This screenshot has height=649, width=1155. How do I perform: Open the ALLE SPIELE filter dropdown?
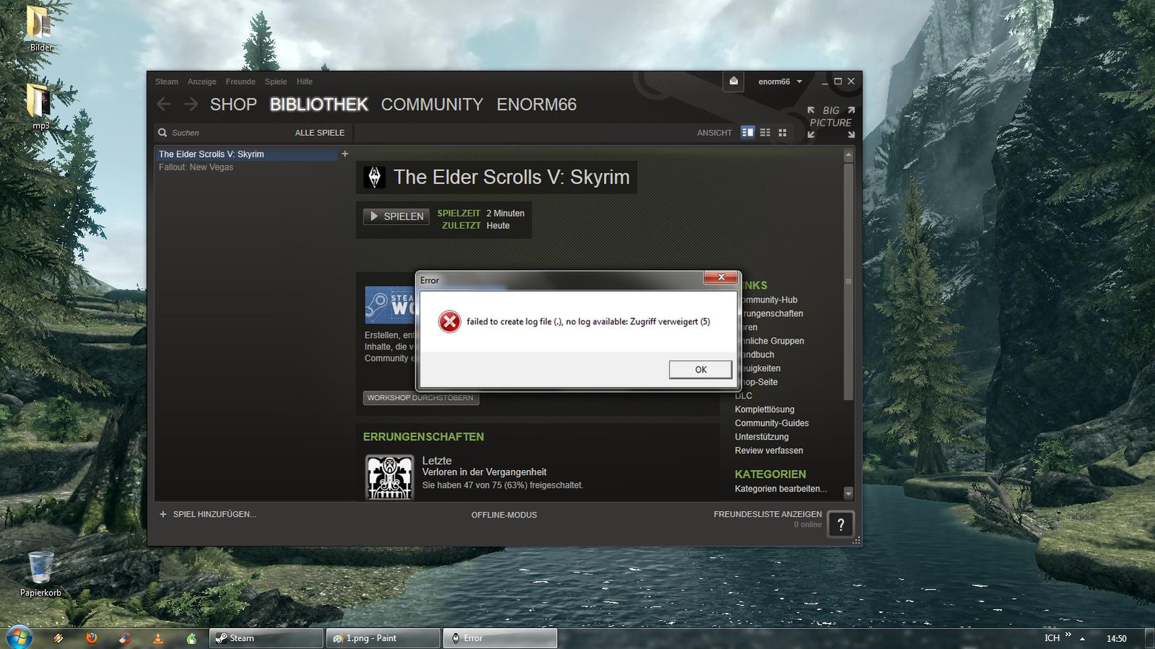click(x=319, y=133)
